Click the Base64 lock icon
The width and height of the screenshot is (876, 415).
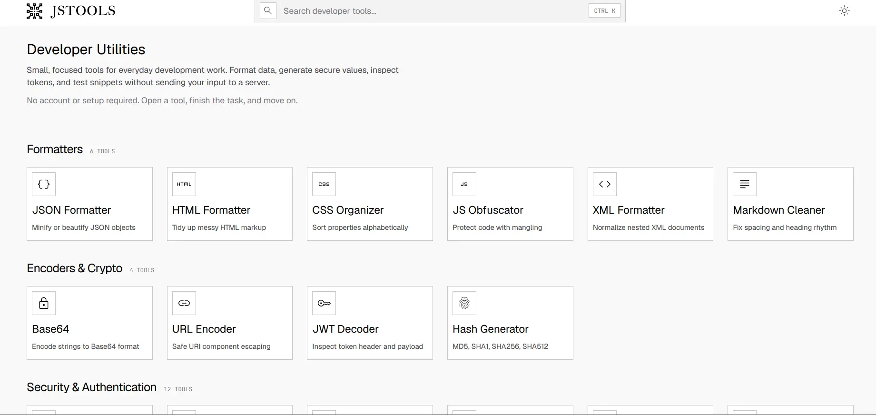pyautogui.click(x=44, y=303)
